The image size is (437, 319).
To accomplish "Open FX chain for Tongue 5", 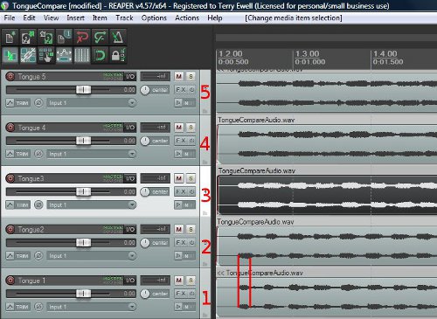I will click(181, 90).
